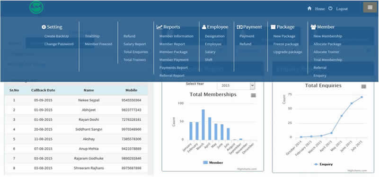
Task: Click the July 2015 enquiry data point
Action: pyautogui.click(x=361, y=97)
